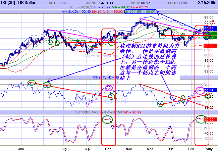
Task: Click the Jun label on the time axis
Action: point(21,149)
